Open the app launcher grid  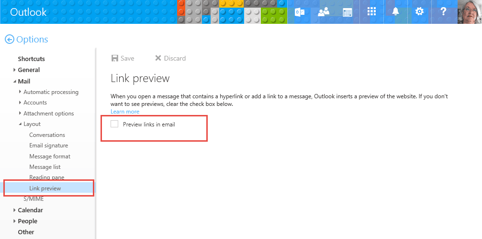point(371,11)
